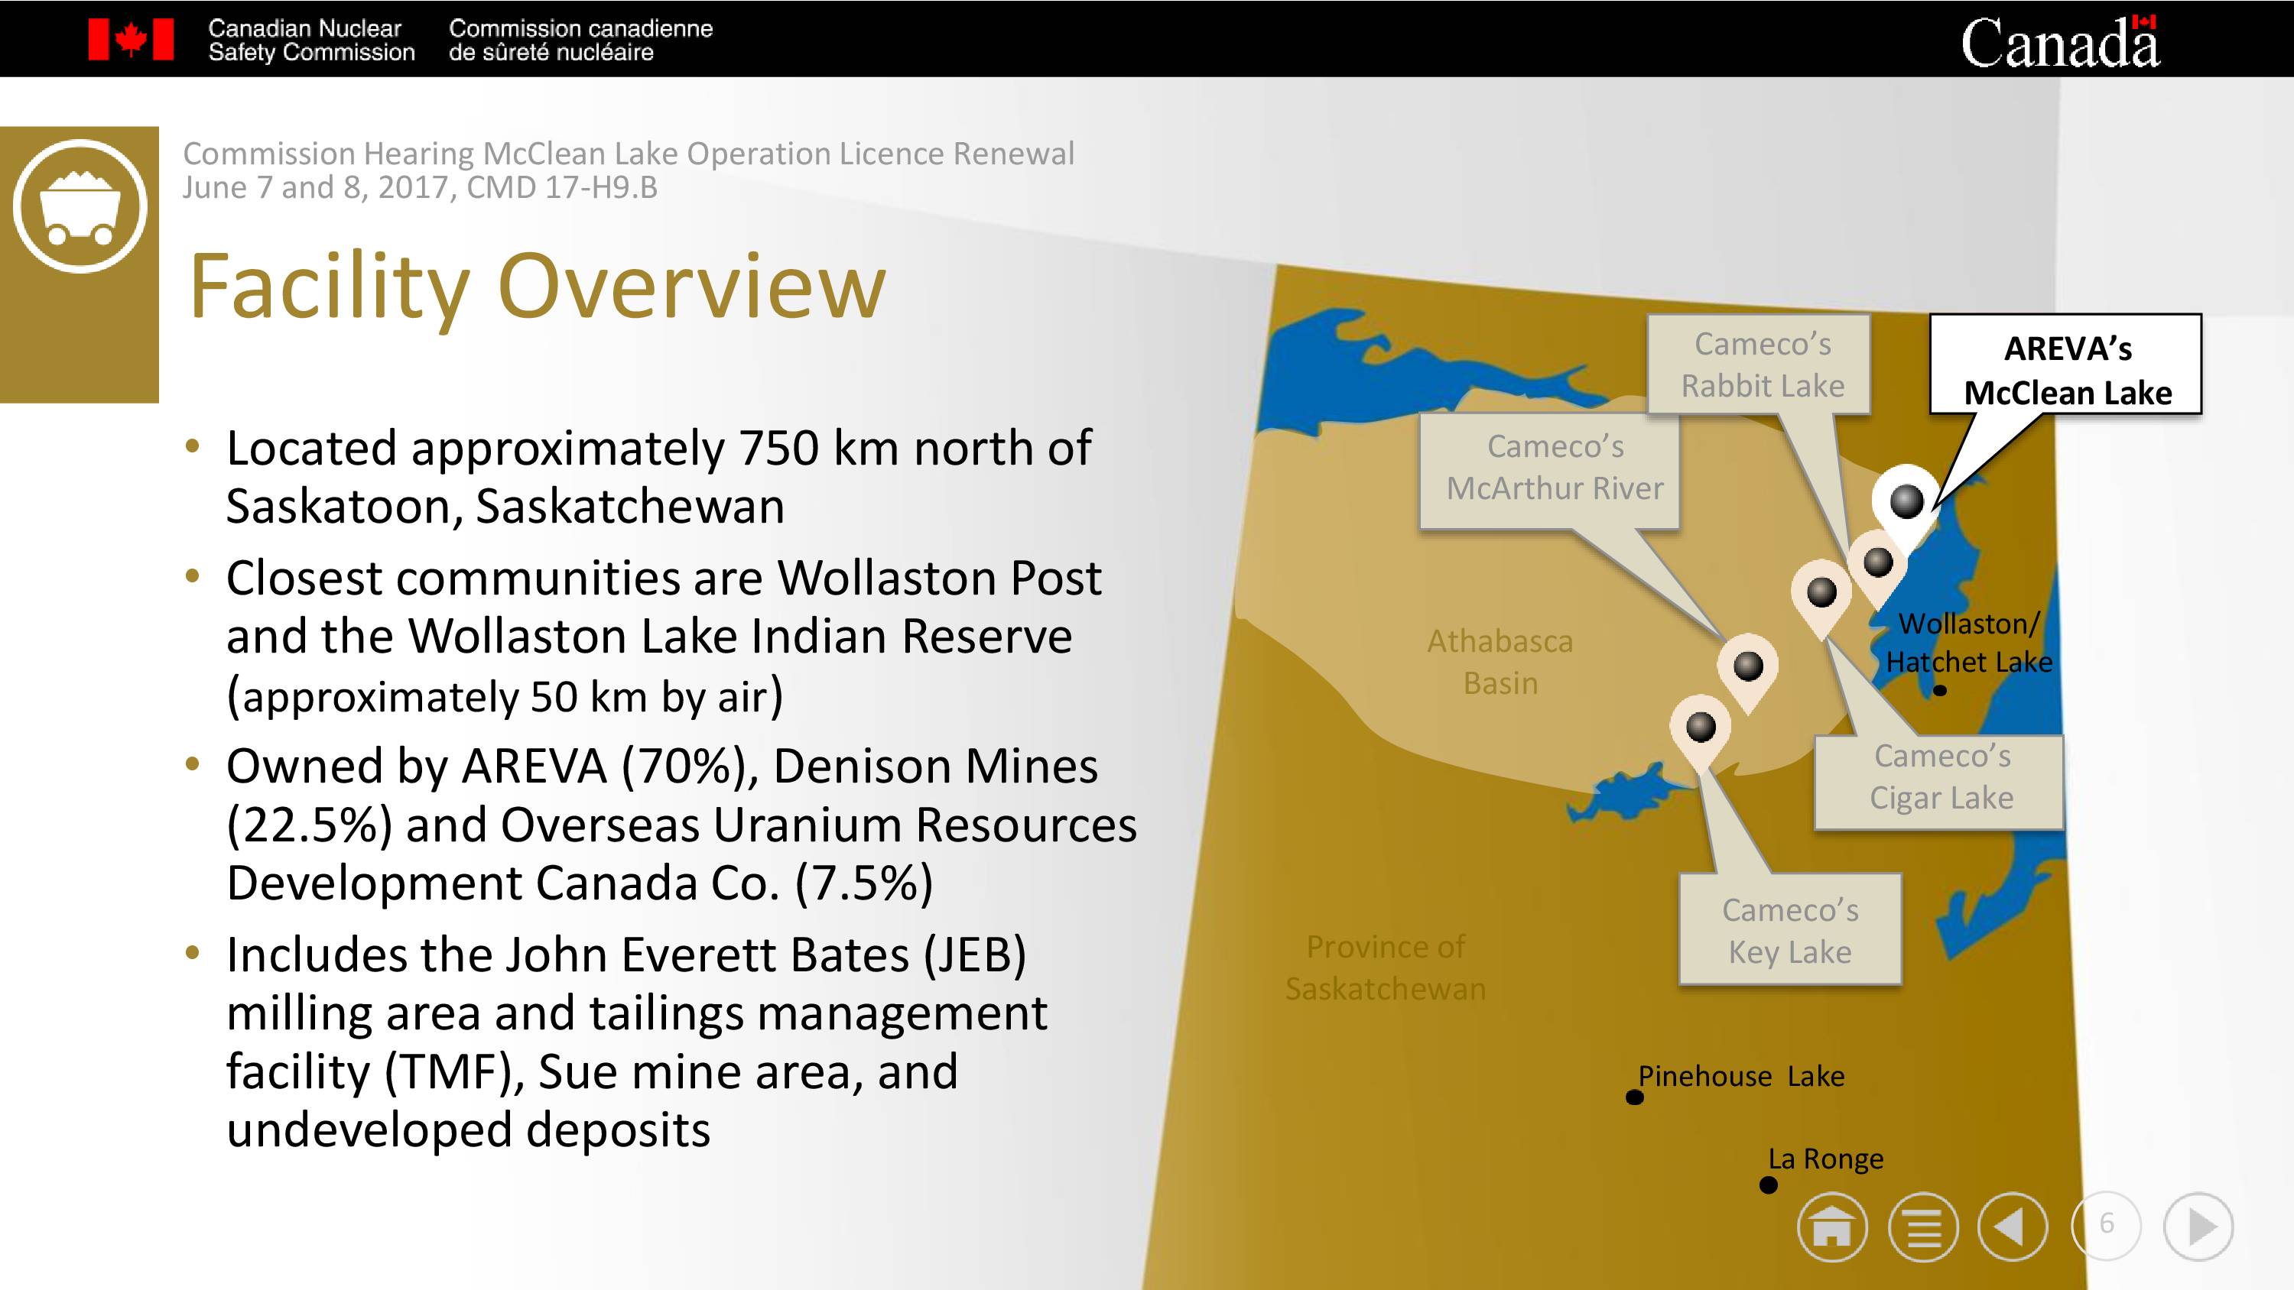The width and height of the screenshot is (2294, 1290).
Task: Click the Canada wordmark logo
Action: coord(2060,42)
